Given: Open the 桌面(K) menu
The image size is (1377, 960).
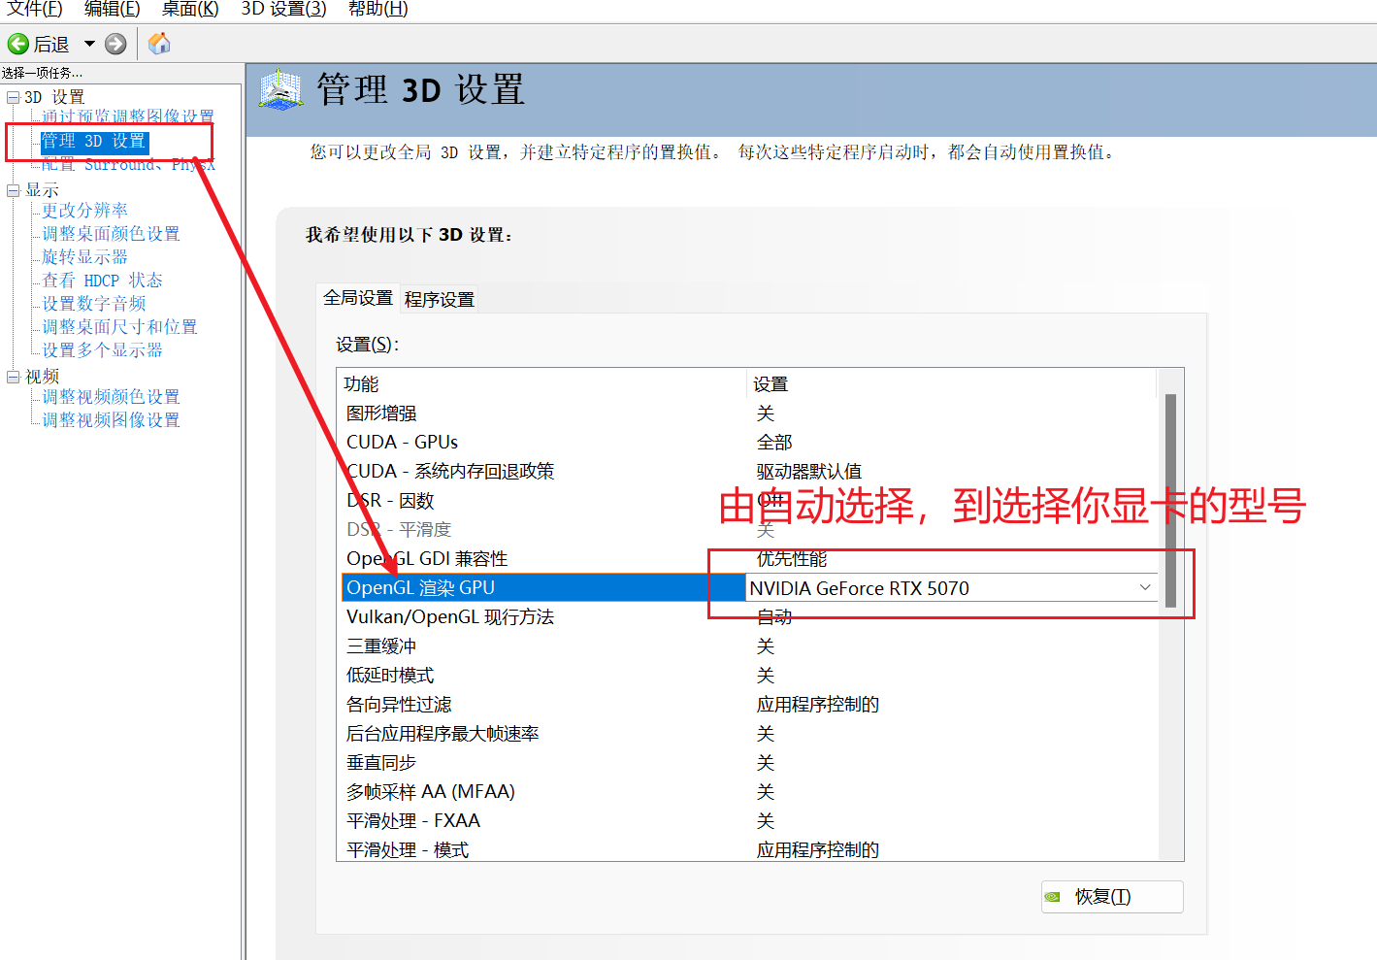Looking at the screenshot, I should click(x=190, y=9).
